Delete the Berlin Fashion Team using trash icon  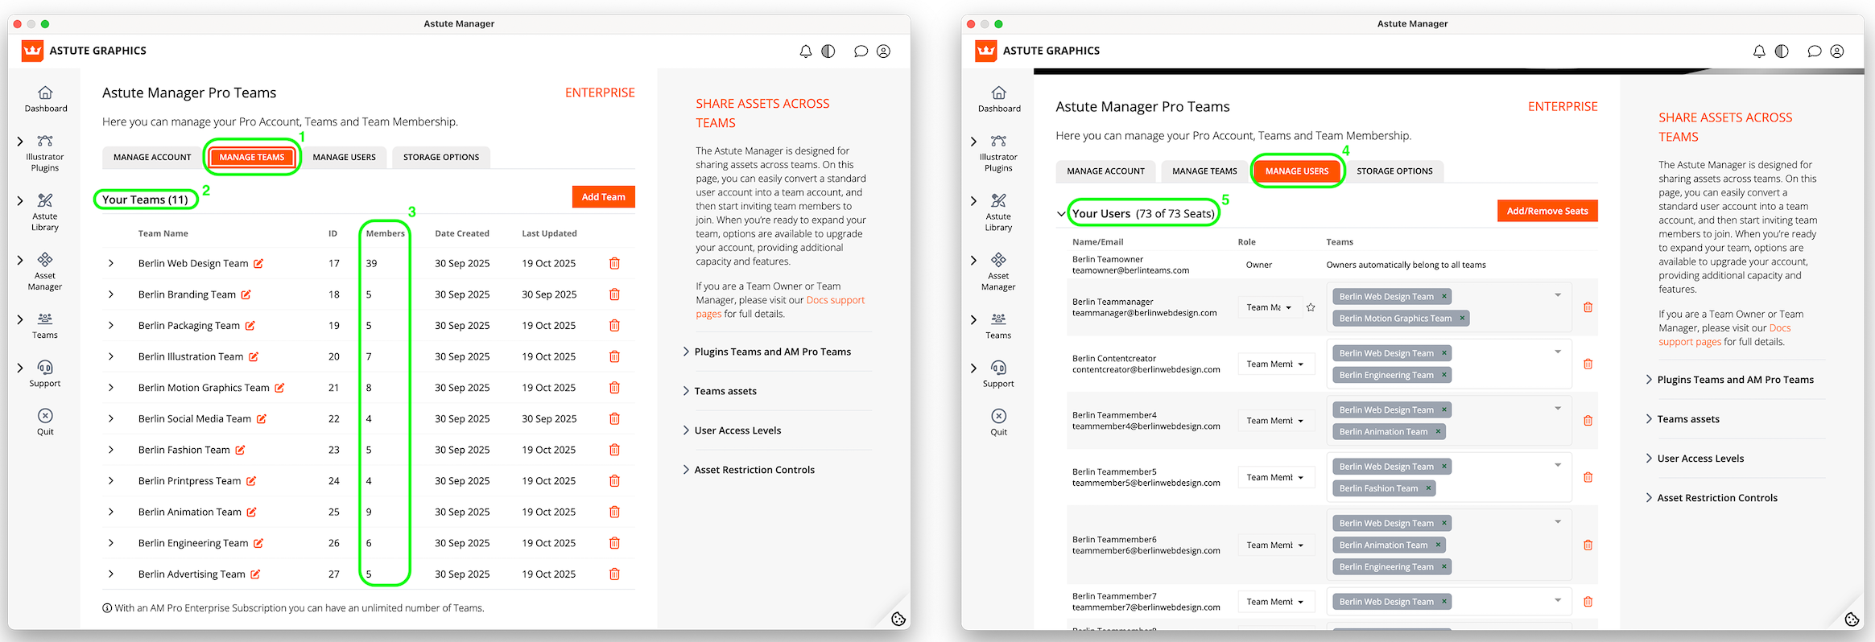pos(614,450)
